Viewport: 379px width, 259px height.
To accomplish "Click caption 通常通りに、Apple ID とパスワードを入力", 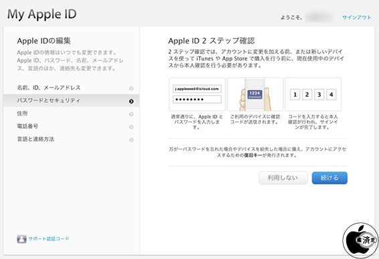I will click(x=197, y=122).
